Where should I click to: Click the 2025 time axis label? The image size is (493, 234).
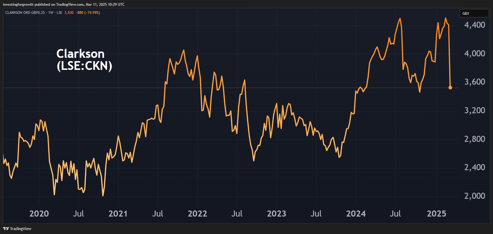pos(436,214)
